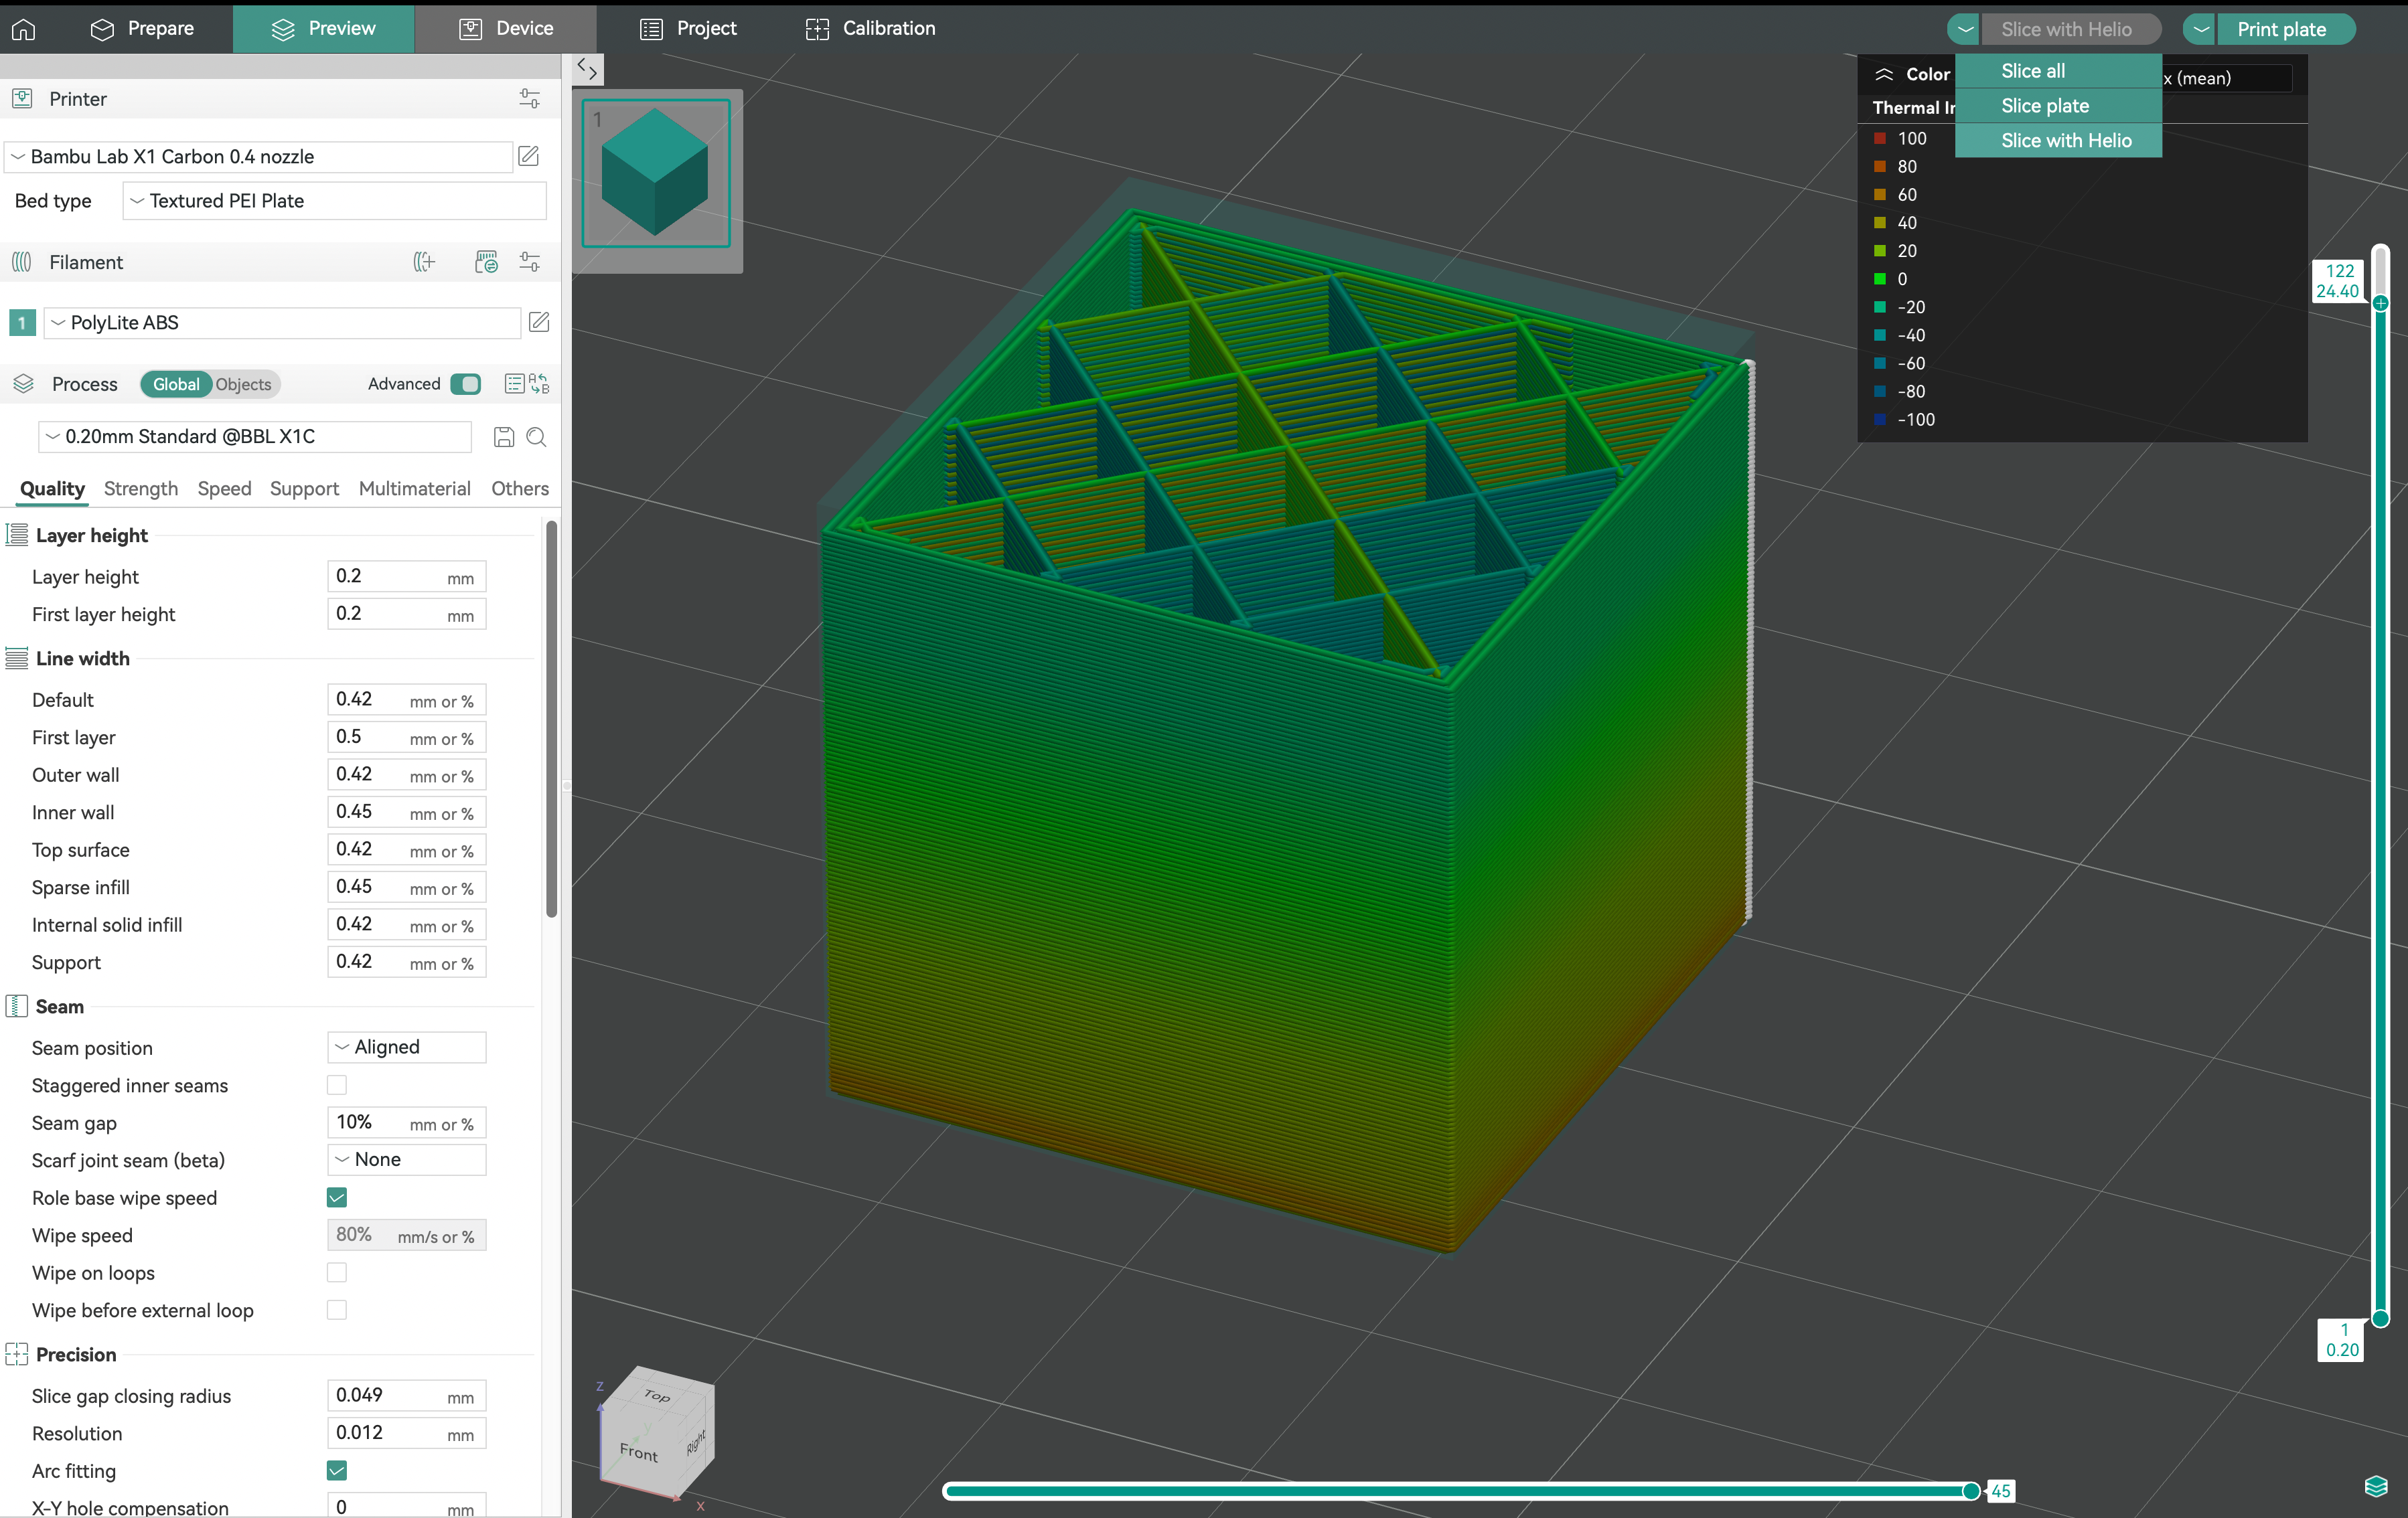Choose Slice all from menu

2058,71
